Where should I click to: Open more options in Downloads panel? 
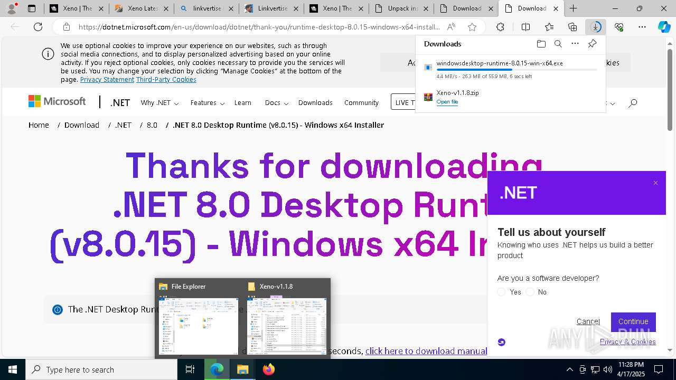click(x=575, y=44)
